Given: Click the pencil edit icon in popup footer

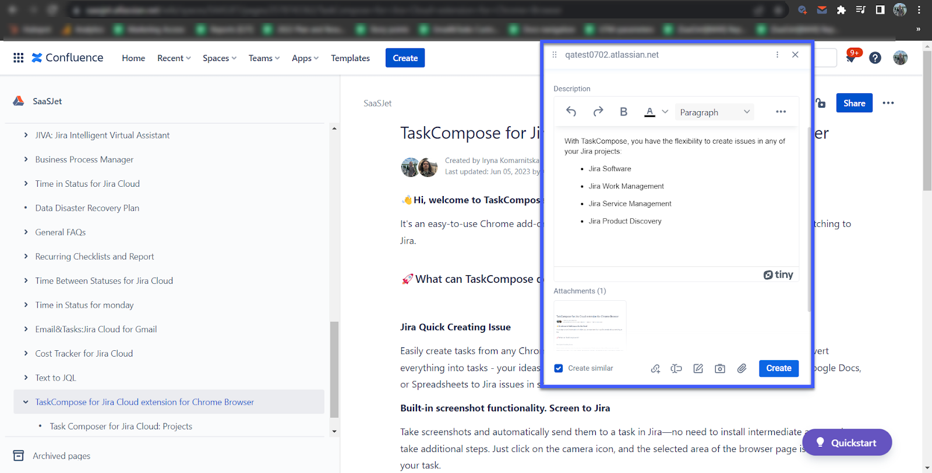Looking at the screenshot, I should click(698, 368).
